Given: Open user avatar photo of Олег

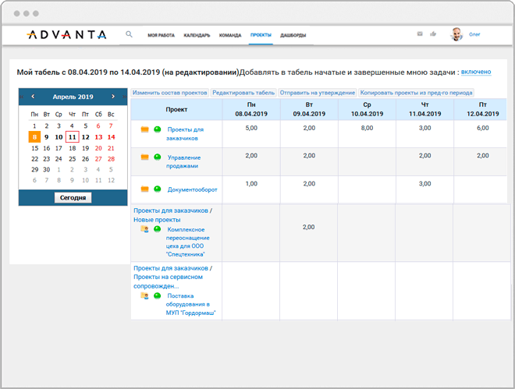Looking at the screenshot, I should [456, 34].
